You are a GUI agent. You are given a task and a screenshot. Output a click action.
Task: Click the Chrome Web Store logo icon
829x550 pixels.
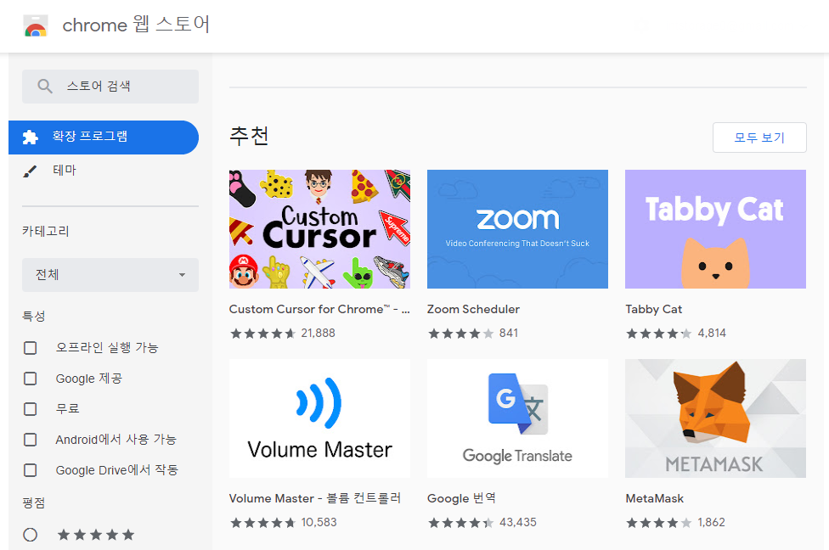pyautogui.click(x=36, y=25)
